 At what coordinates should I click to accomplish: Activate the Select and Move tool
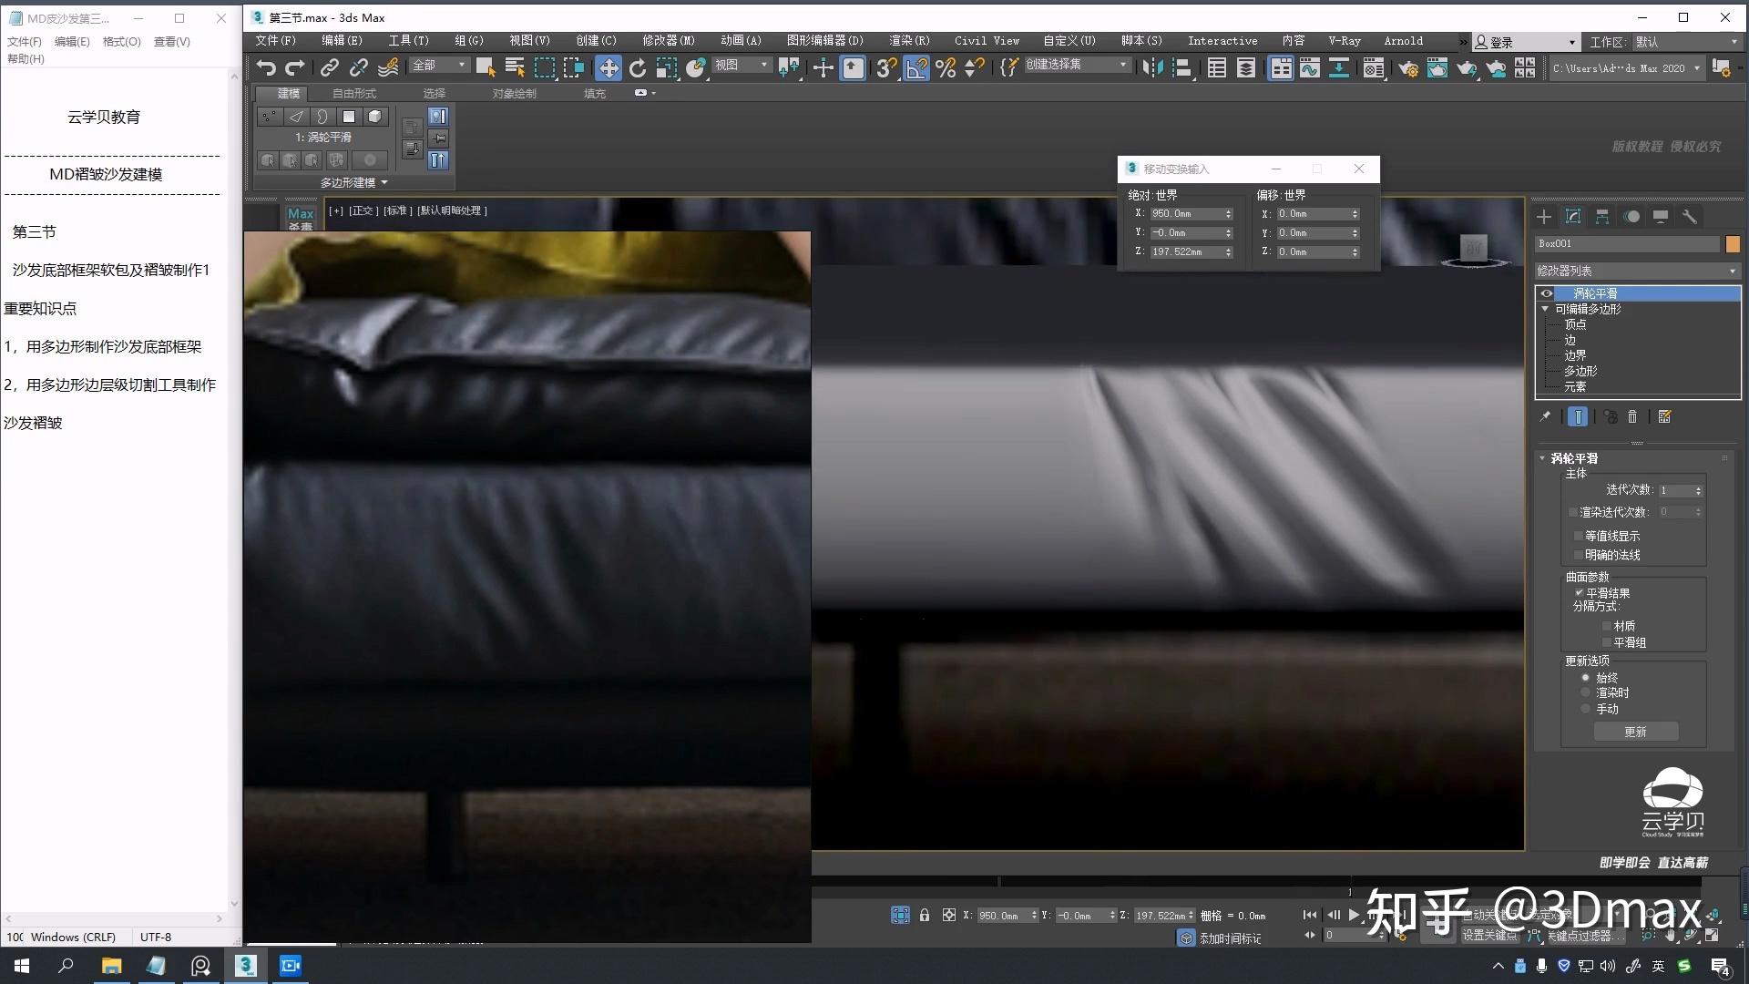click(x=608, y=67)
